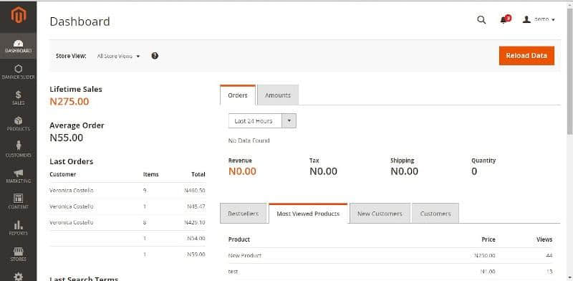Open the Reports bar chart icon
573x281 pixels.
point(19,224)
